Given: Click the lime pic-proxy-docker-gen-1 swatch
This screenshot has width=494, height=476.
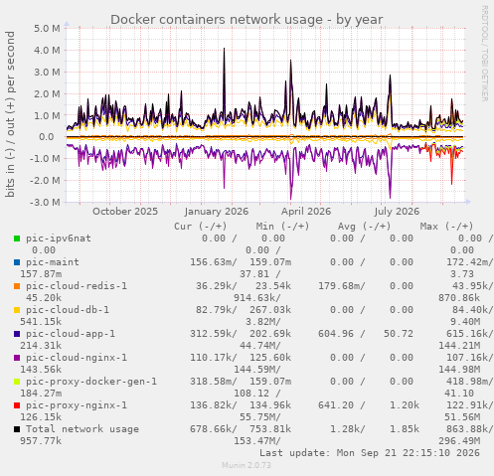Looking at the screenshot, I should (x=17, y=382).
